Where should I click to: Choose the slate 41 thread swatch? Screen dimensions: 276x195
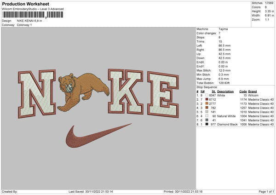[x=207, y=120]
